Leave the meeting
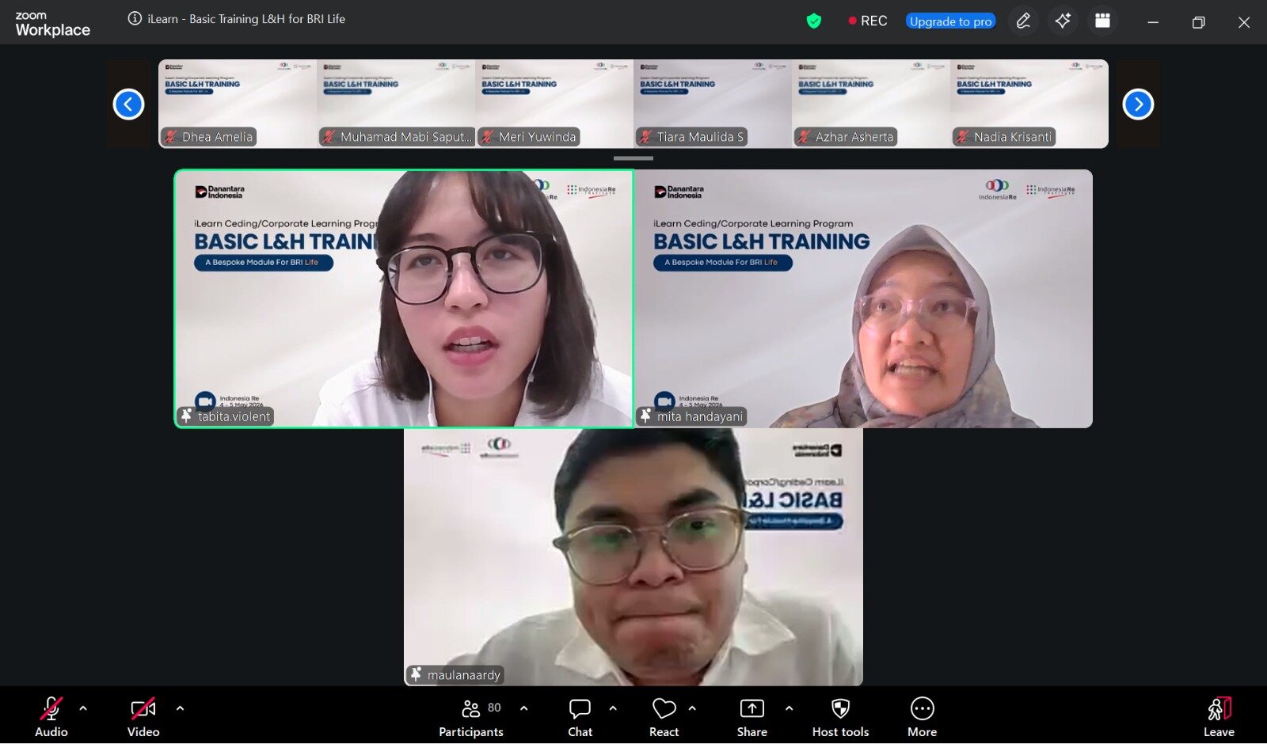 coord(1219,717)
